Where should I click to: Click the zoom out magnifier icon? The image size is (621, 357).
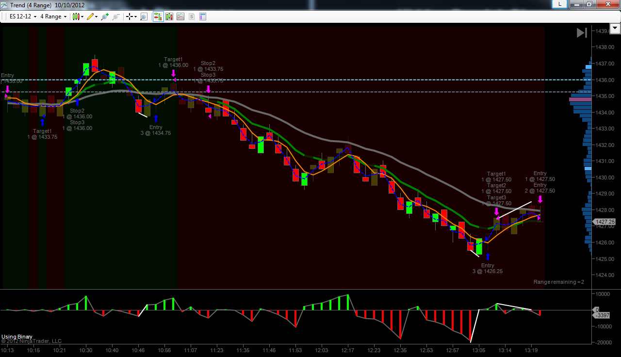click(x=116, y=16)
